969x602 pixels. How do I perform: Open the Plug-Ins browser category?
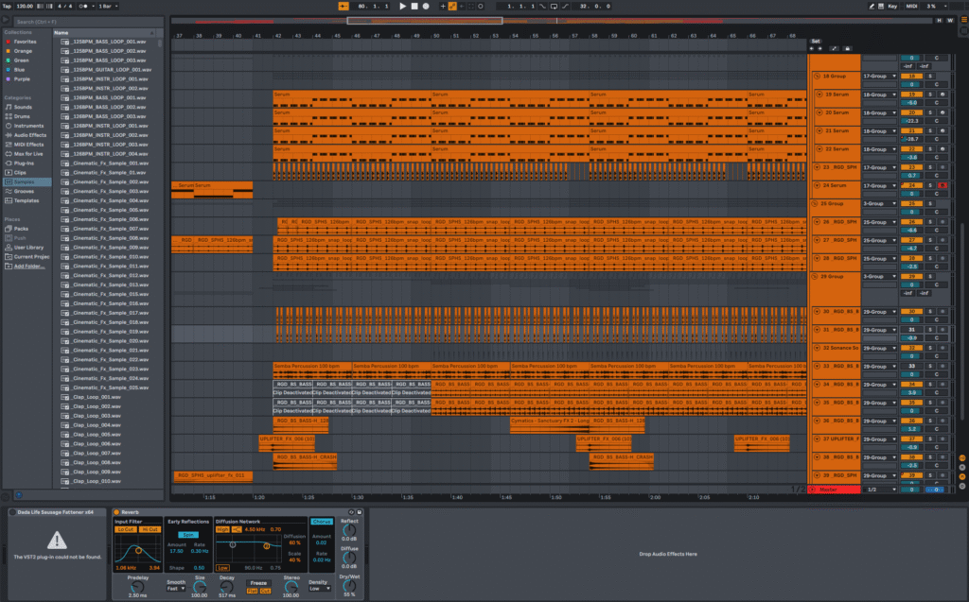pos(25,163)
